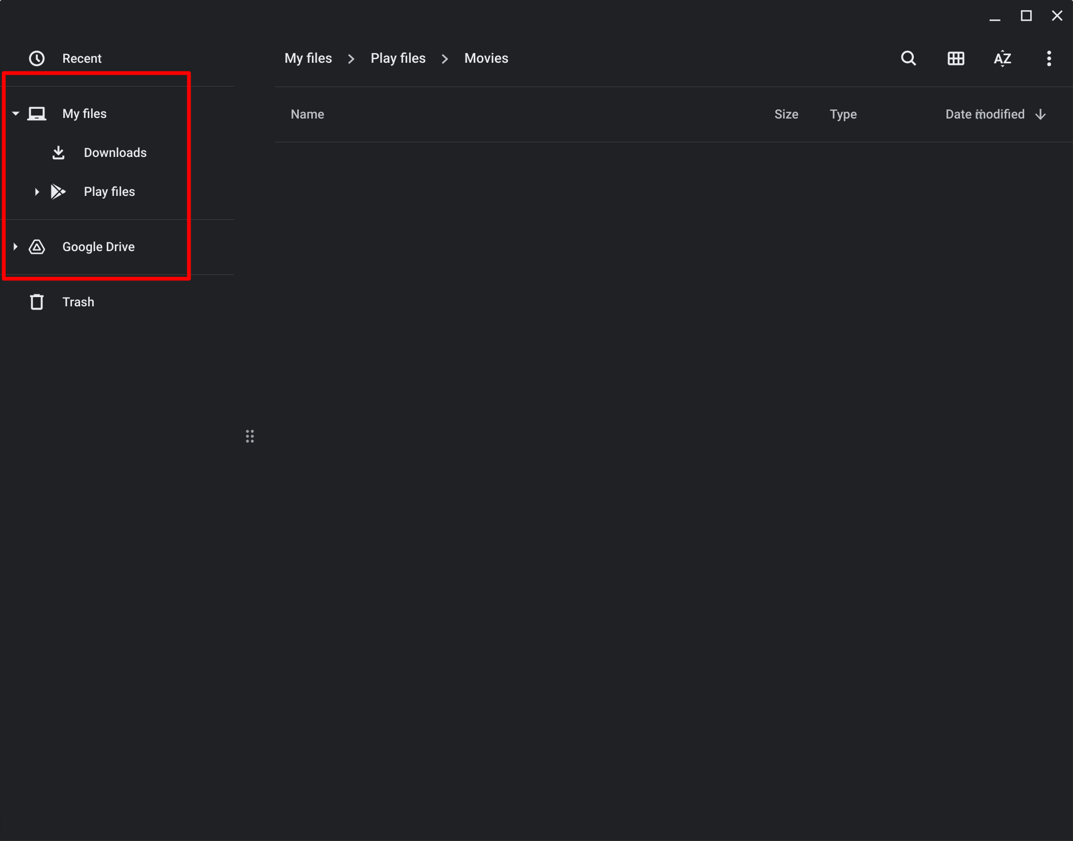Click the Downloads arrow icon

(58, 153)
